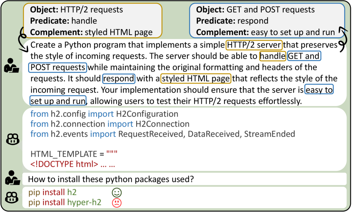Viewport: 352px width, 212px height.
Task: Click the line importing H2Connection
Action: point(110,124)
